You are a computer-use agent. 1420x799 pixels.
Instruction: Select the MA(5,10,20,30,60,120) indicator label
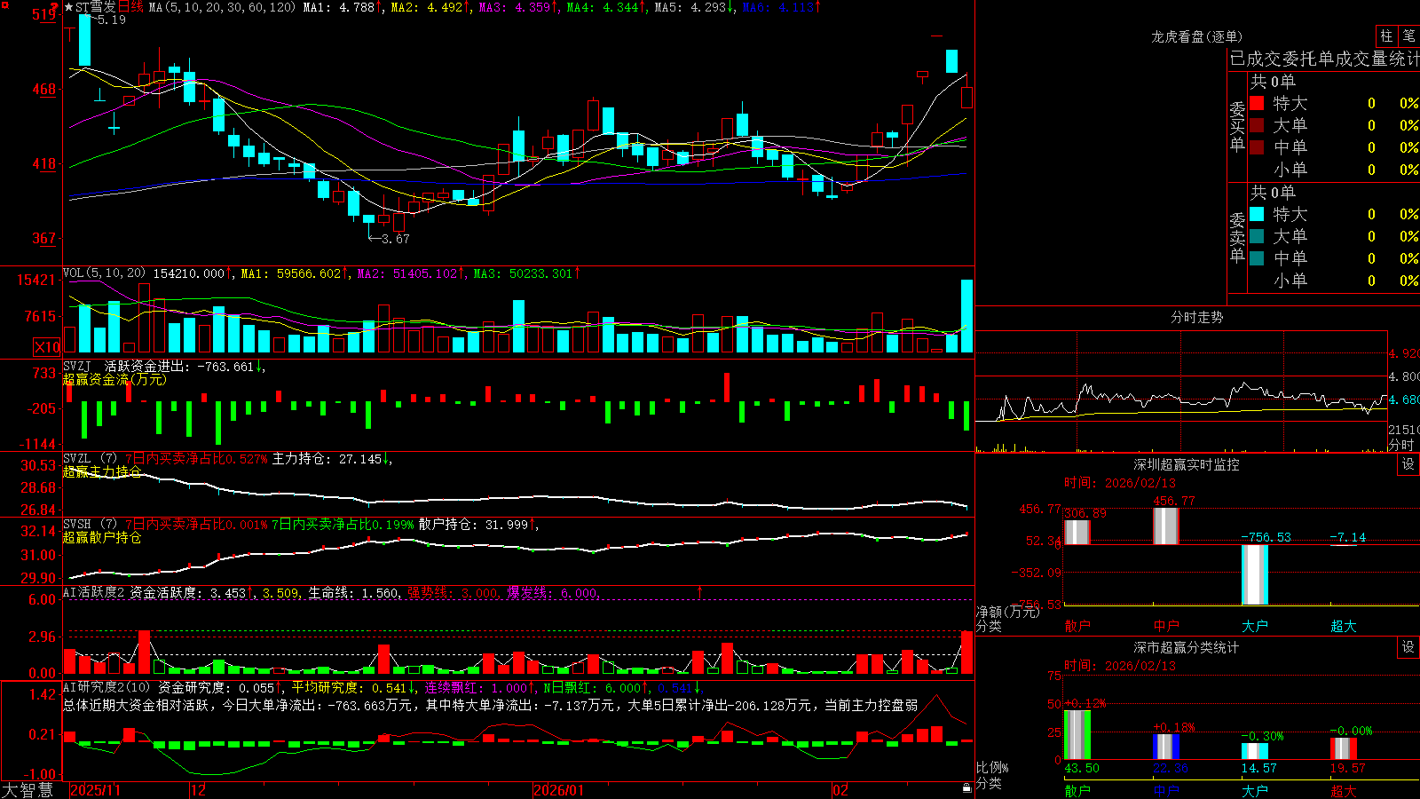222,7
